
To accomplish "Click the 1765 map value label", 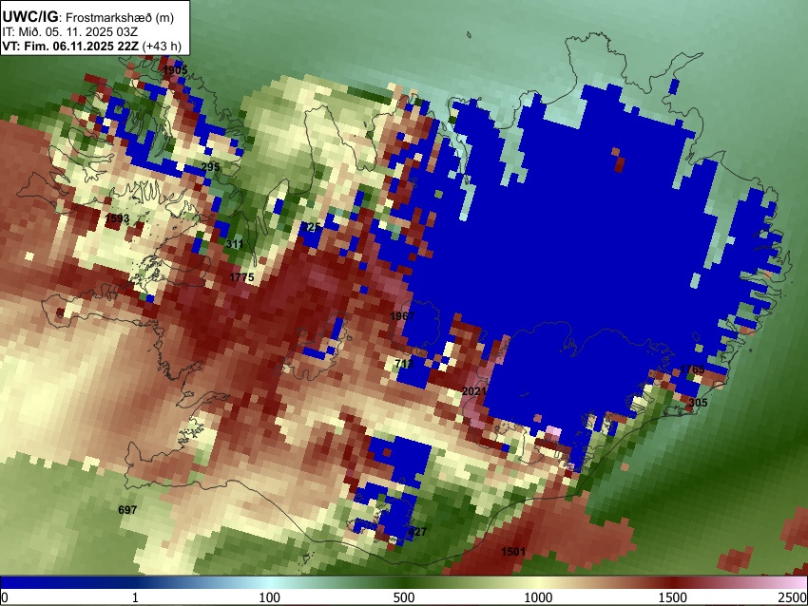I will 692,369.
